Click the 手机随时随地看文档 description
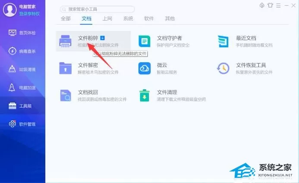This screenshot has height=183, width=299. pyautogui.click(x=254, y=45)
